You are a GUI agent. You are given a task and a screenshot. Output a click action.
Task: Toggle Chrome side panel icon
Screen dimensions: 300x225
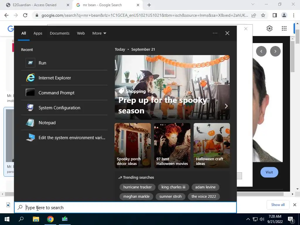(275, 15)
